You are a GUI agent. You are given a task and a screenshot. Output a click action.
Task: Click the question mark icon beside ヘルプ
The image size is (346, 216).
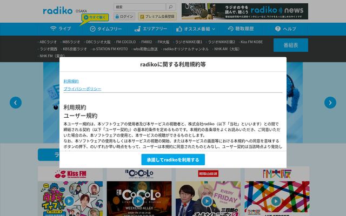(277, 29)
